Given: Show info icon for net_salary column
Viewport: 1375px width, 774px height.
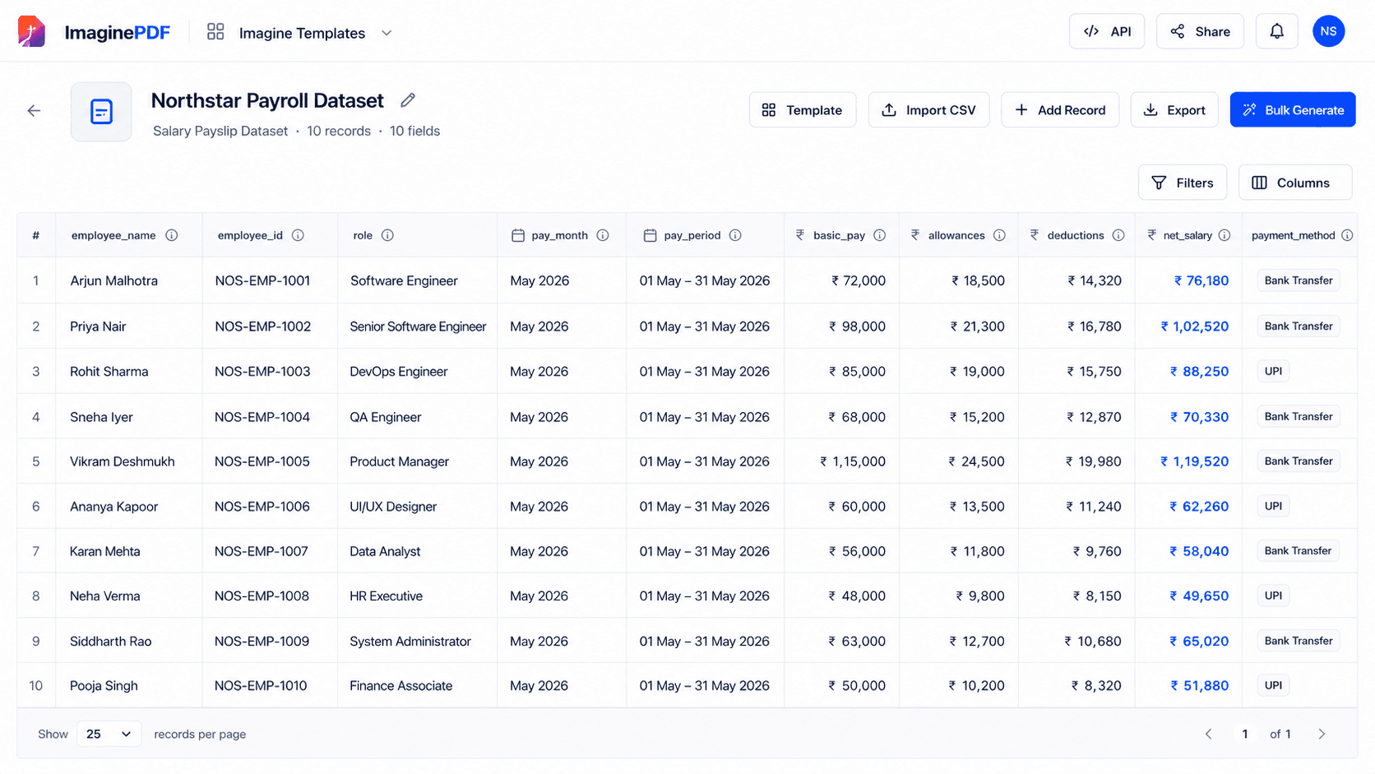Looking at the screenshot, I should tap(1225, 235).
